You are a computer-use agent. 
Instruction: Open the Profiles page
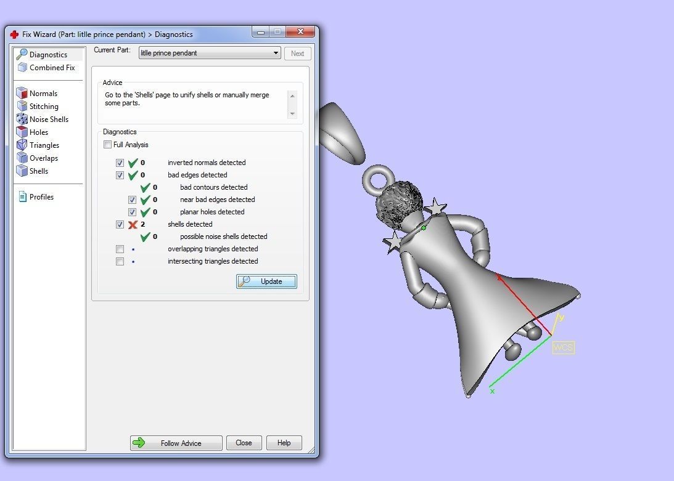coord(41,196)
